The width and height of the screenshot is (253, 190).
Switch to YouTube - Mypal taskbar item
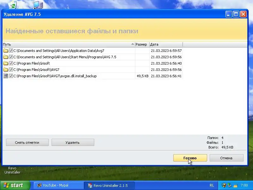click(58, 185)
